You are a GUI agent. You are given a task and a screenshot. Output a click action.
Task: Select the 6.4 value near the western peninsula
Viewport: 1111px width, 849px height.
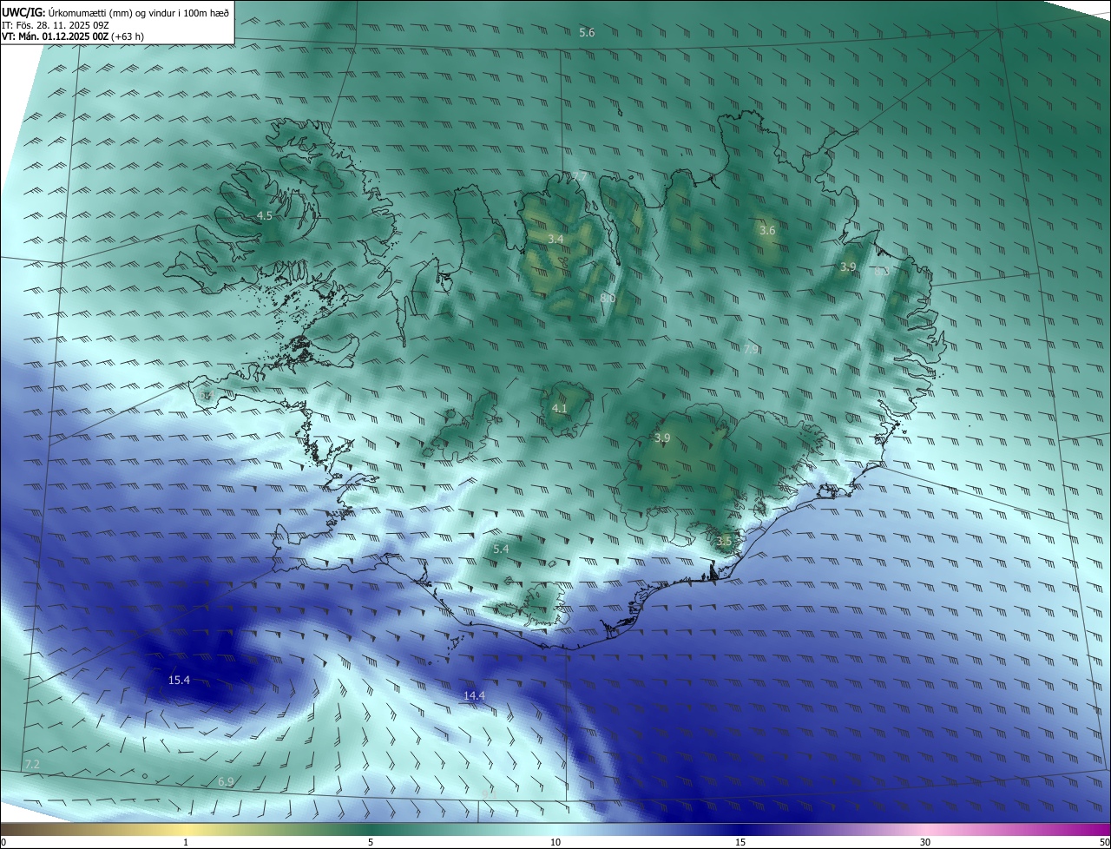205,395
